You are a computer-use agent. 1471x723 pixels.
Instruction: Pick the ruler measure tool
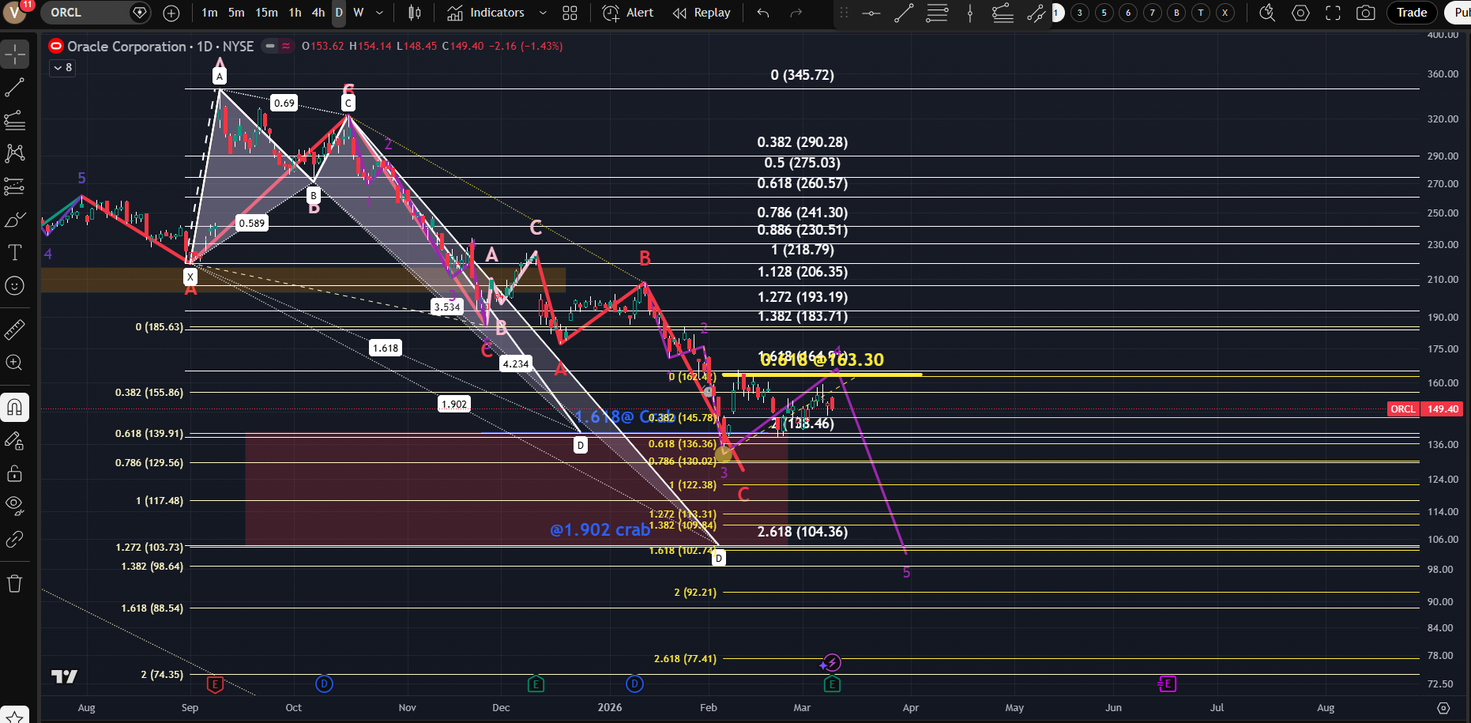14,329
